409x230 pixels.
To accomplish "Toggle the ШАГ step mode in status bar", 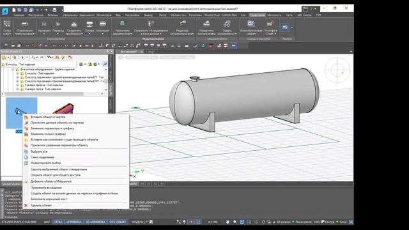I will point(47,222).
